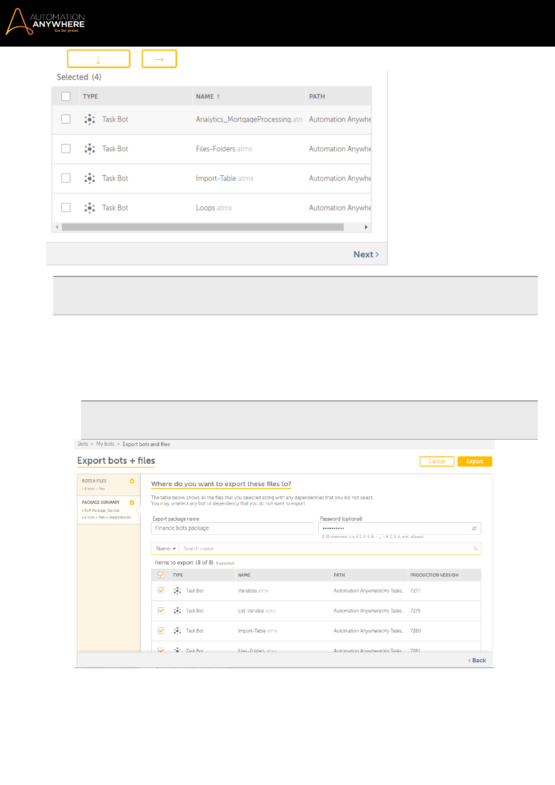The image size is (555, 785).
Task: Open the Name filter dropdown
Action: click(x=165, y=549)
